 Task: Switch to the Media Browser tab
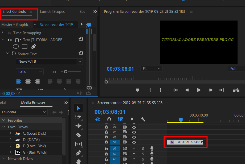[x=33, y=103]
